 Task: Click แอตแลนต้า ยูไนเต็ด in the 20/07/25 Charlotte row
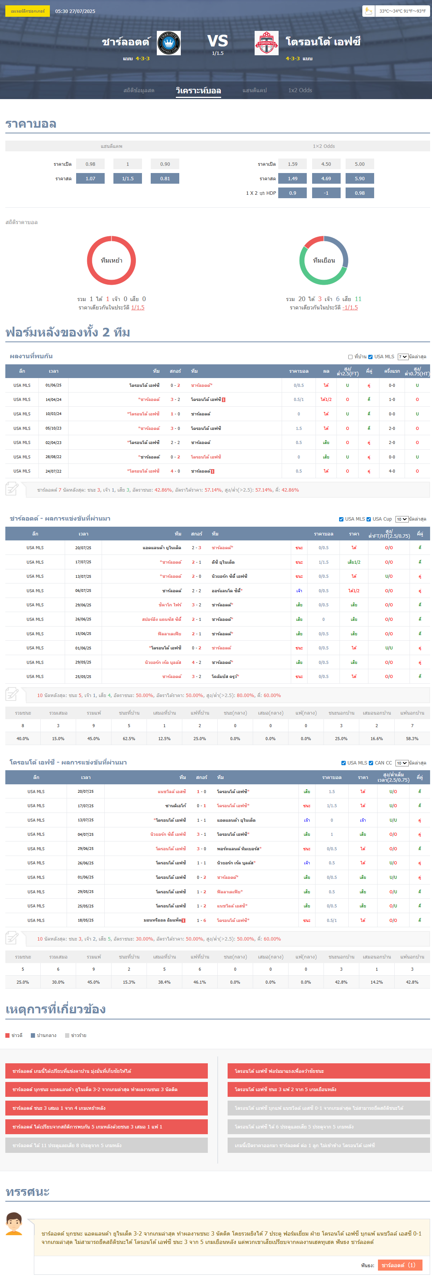pyautogui.click(x=162, y=548)
